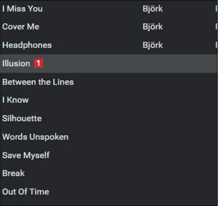This screenshot has height=206, width=218.
Task: Click the Björk artist for I Miss You
Action: click(x=153, y=9)
